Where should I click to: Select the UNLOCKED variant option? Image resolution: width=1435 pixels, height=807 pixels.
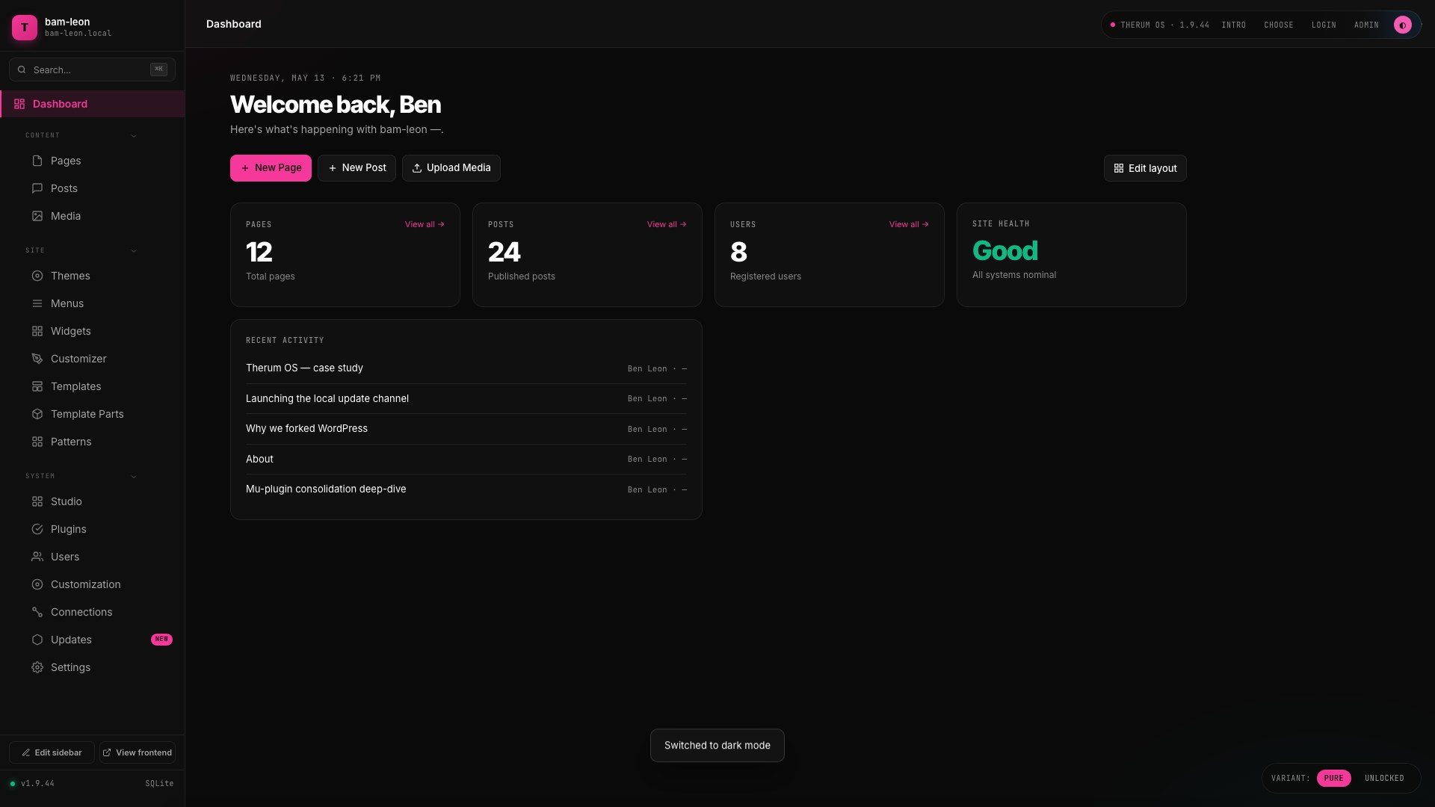pyautogui.click(x=1384, y=778)
